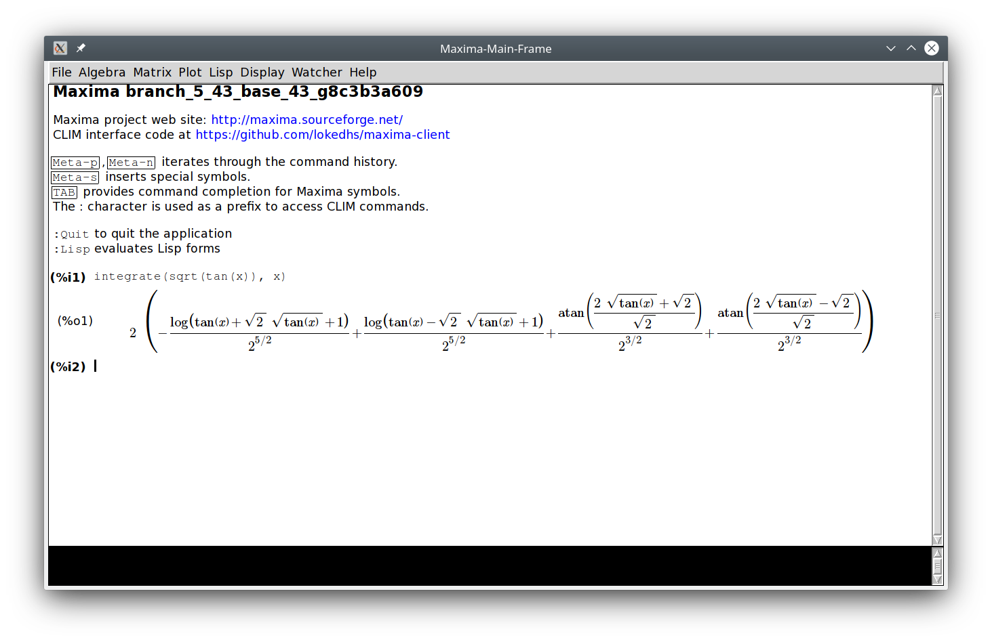
Task: Click the Meta-p key label
Action: pyautogui.click(x=75, y=163)
